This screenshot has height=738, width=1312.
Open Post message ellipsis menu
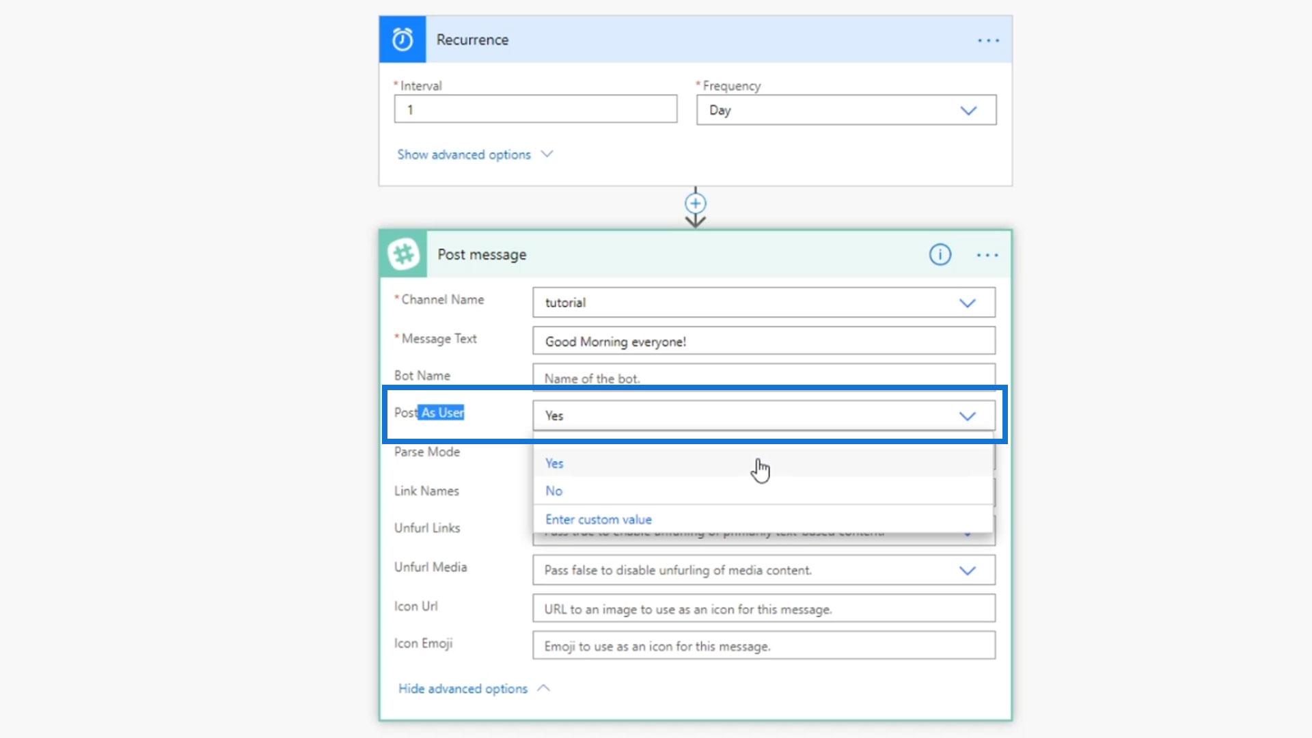click(x=987, y=255)
